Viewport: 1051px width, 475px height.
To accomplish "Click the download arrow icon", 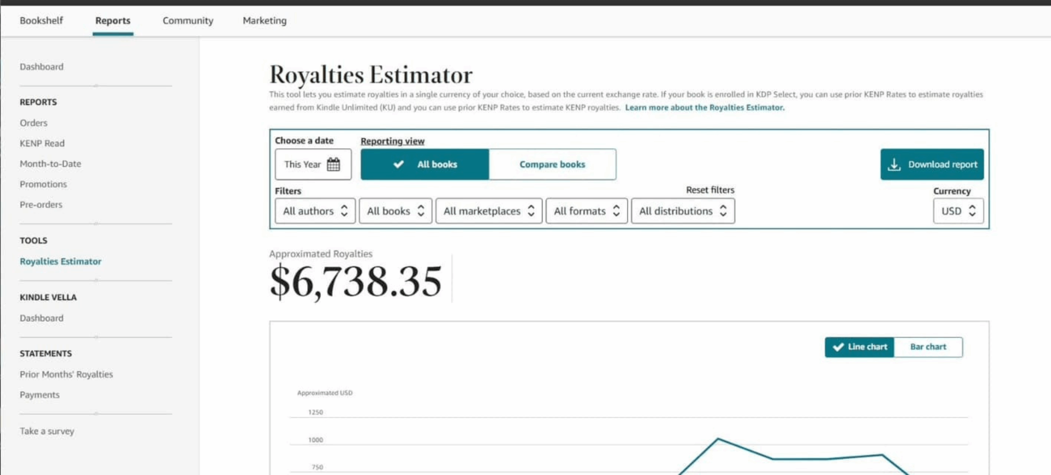I will pos(894,164).
